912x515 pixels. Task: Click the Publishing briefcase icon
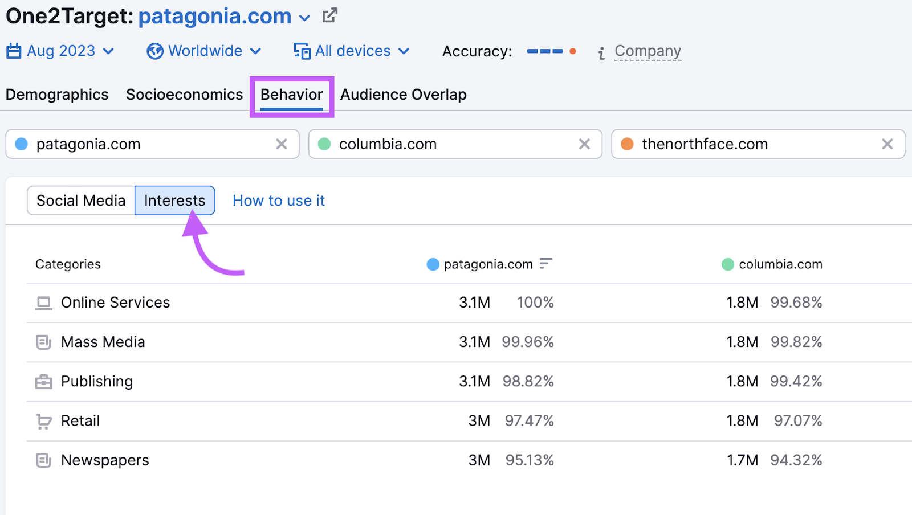click(x=44, y=382)
